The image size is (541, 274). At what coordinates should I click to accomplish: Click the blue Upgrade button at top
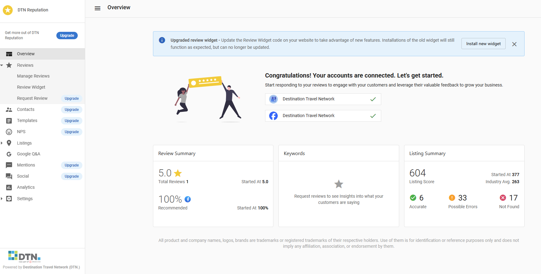[67, 36]
